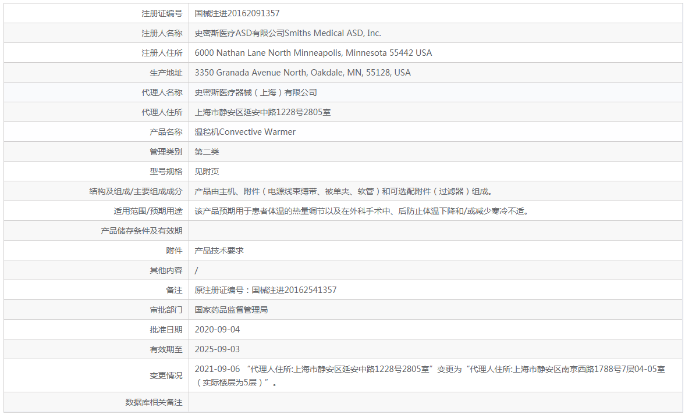Select the 6000 Nathan Lane North address
The width and height of the screenshot is (685, 415).
click(313, 53)
